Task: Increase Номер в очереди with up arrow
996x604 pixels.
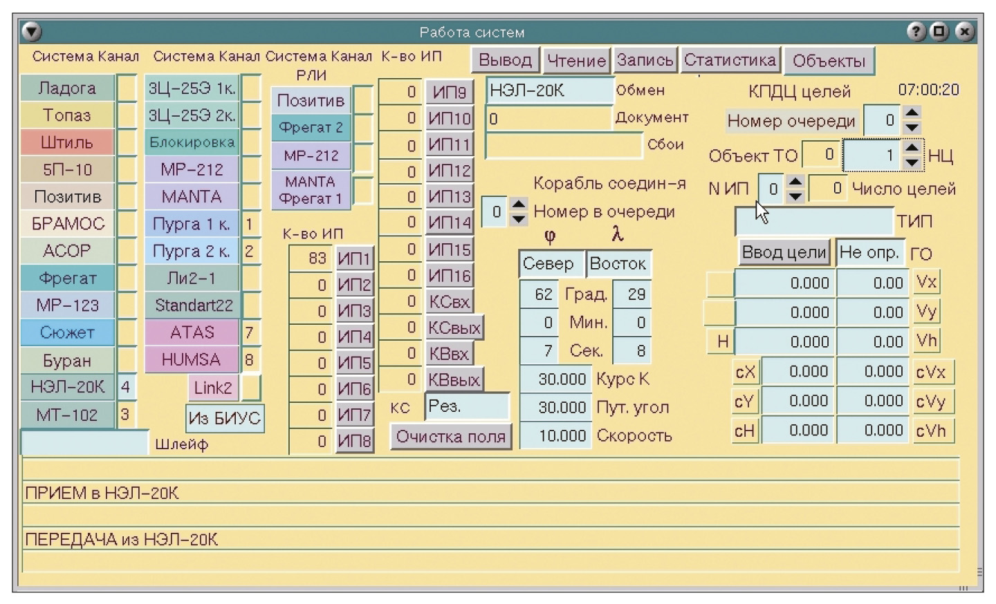Action: pos(518,205)
